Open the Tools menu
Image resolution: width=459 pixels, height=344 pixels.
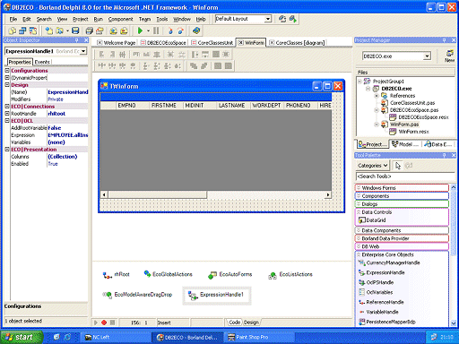click(x=162, y=19)
